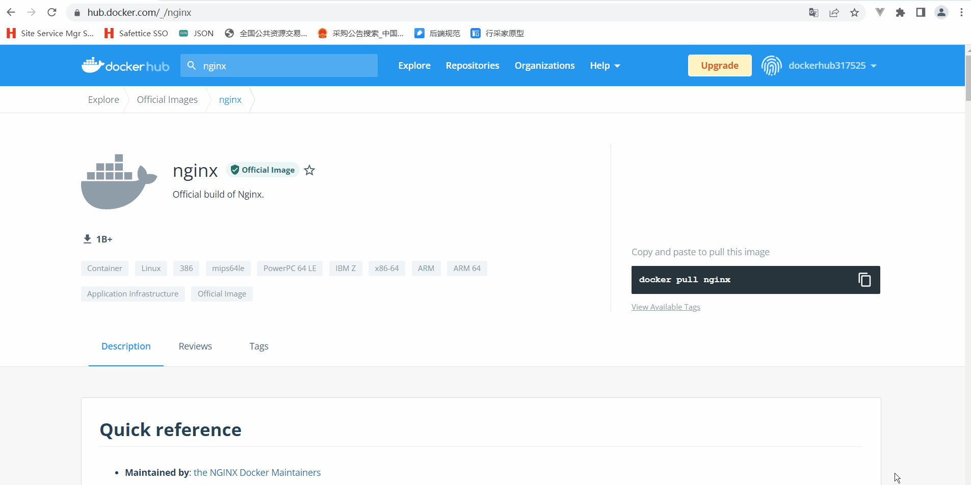
Task: Select the x86-64 architecture chip
Action: click(x=387, y=268)
